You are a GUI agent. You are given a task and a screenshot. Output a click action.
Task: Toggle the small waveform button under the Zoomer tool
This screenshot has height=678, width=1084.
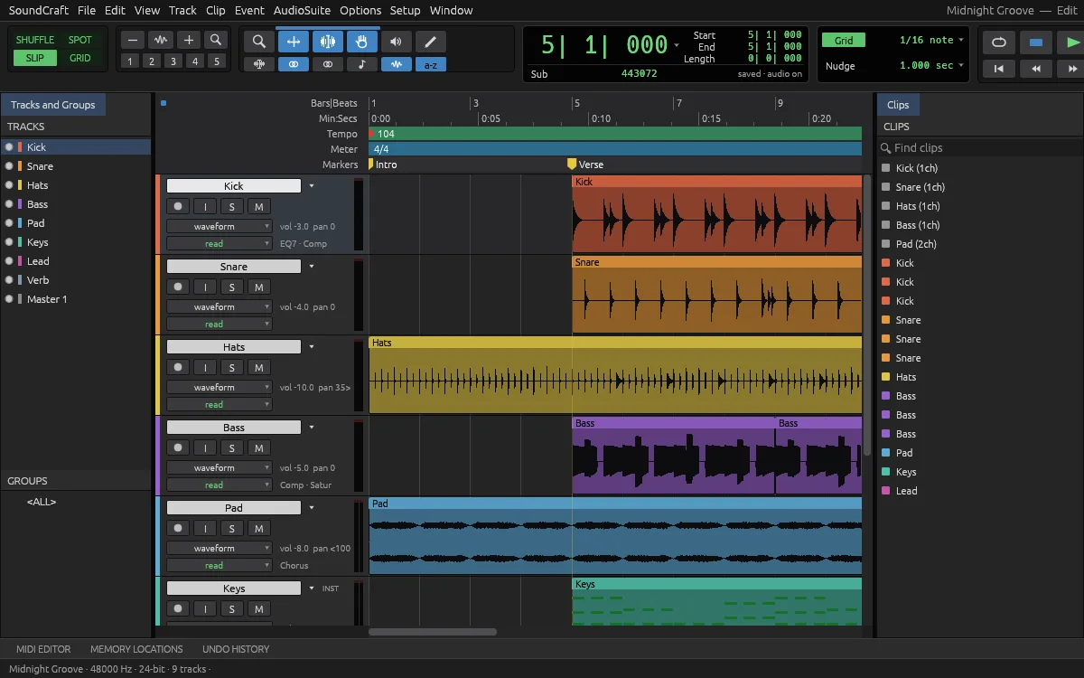click(259, 64)
